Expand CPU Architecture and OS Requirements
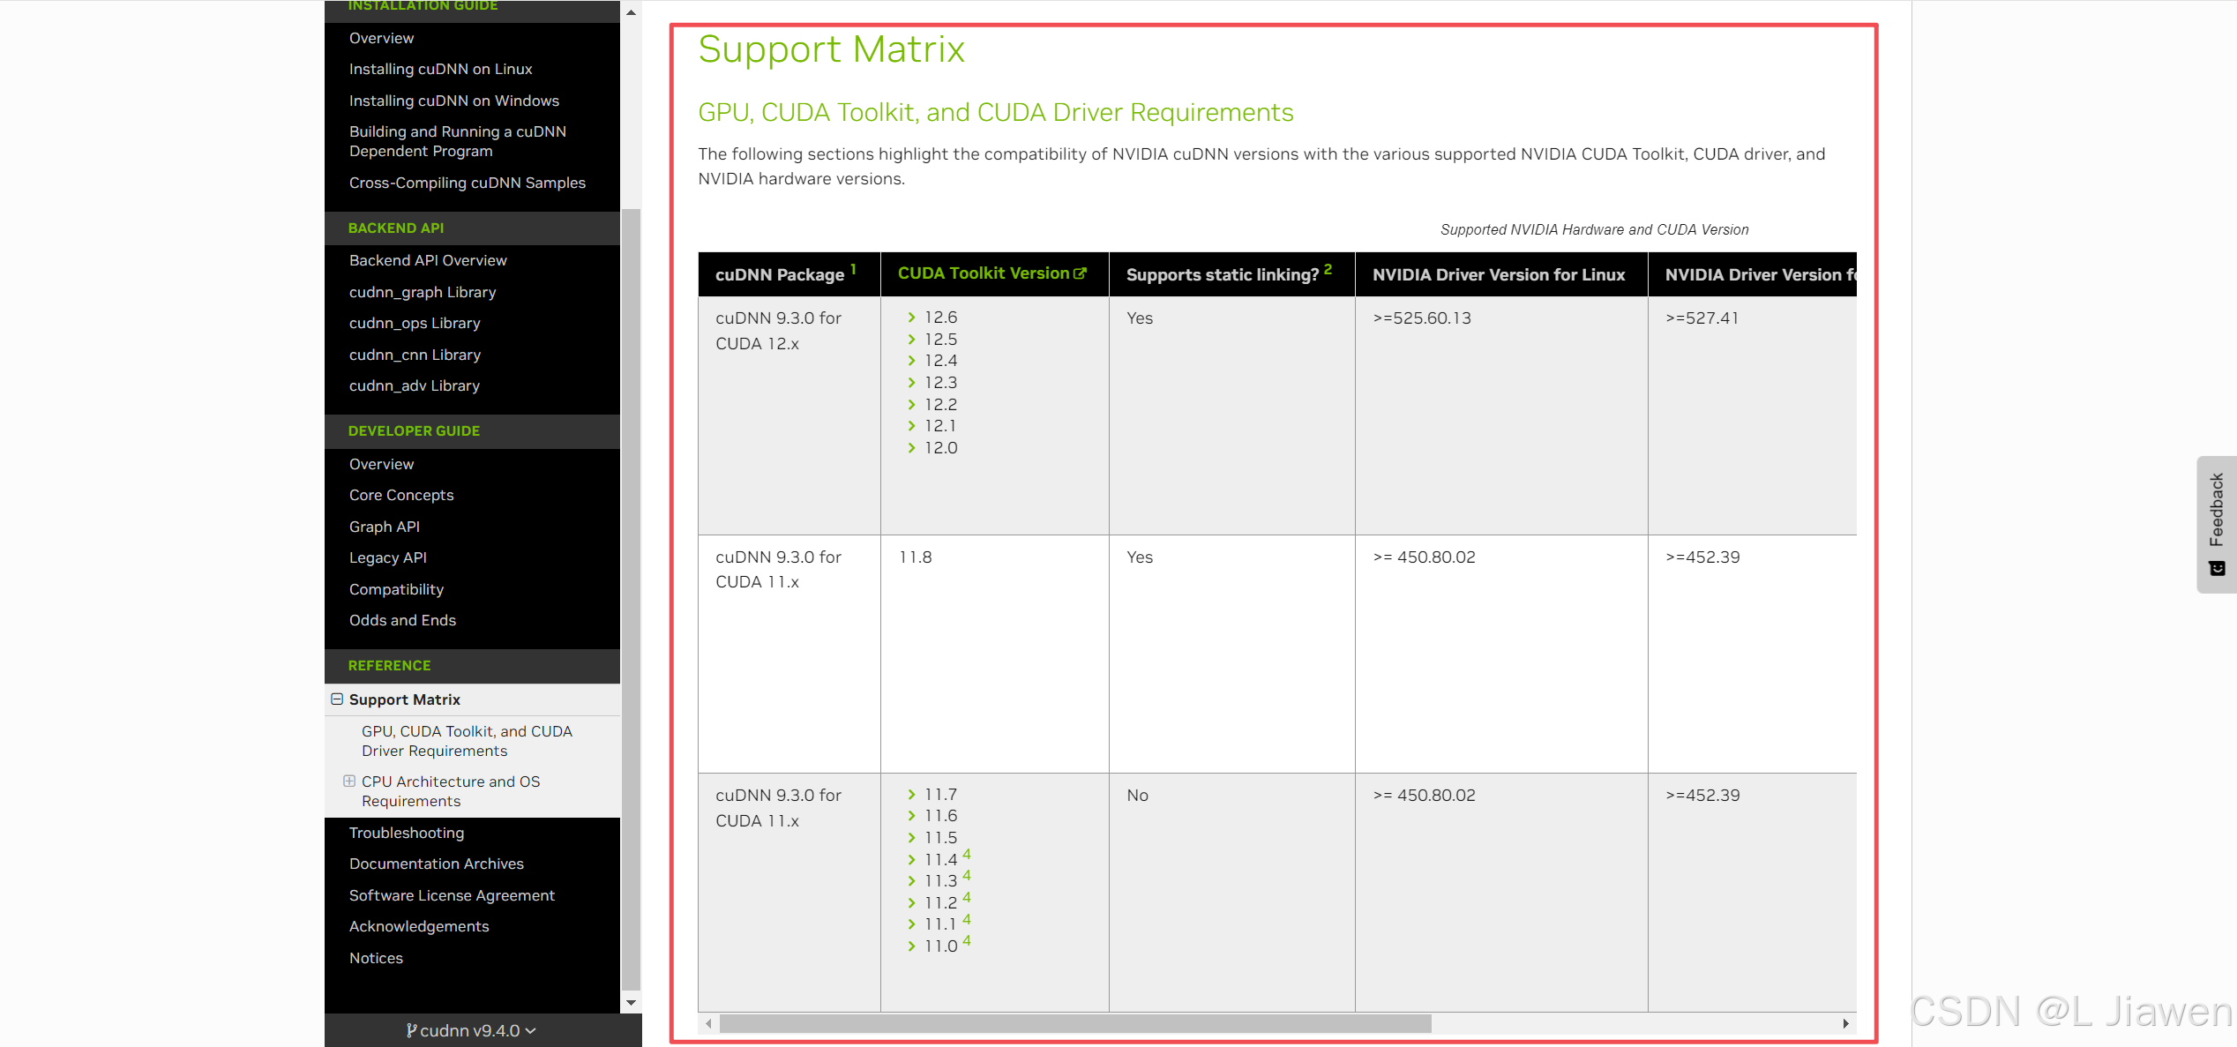The height and width of the screenshot is (1047, 2237). [x=349, y=781]
